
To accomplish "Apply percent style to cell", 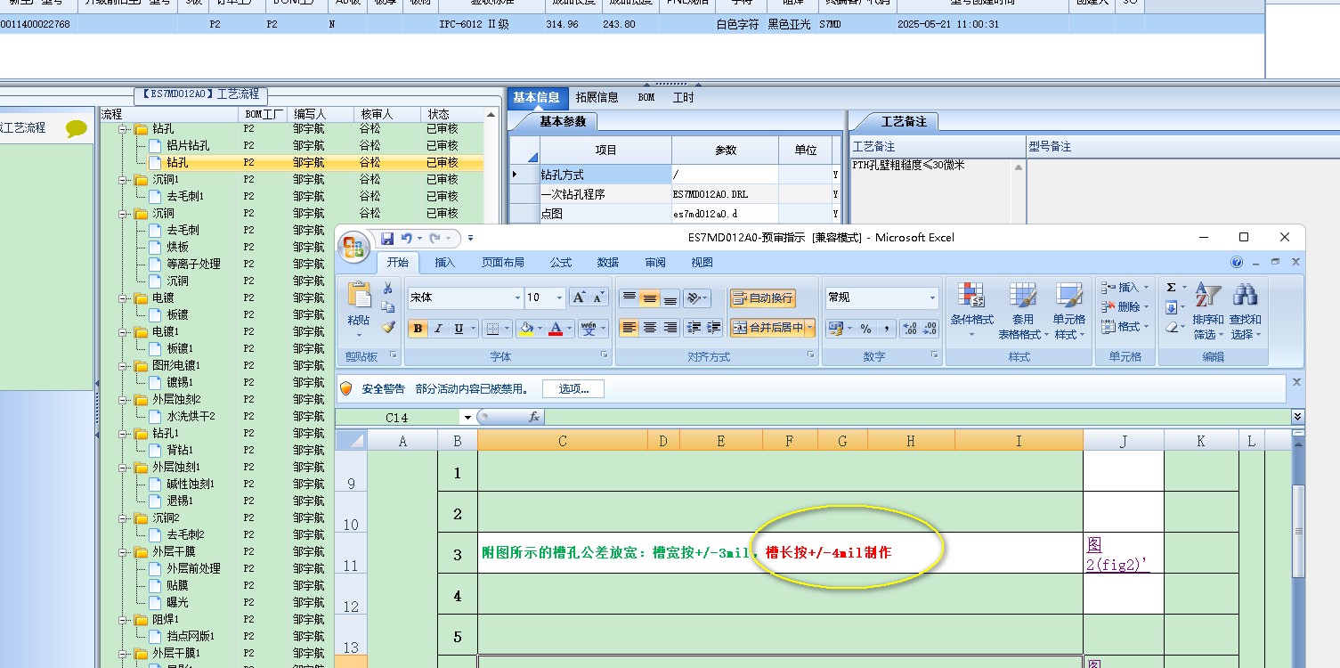I will click(865, 329).
